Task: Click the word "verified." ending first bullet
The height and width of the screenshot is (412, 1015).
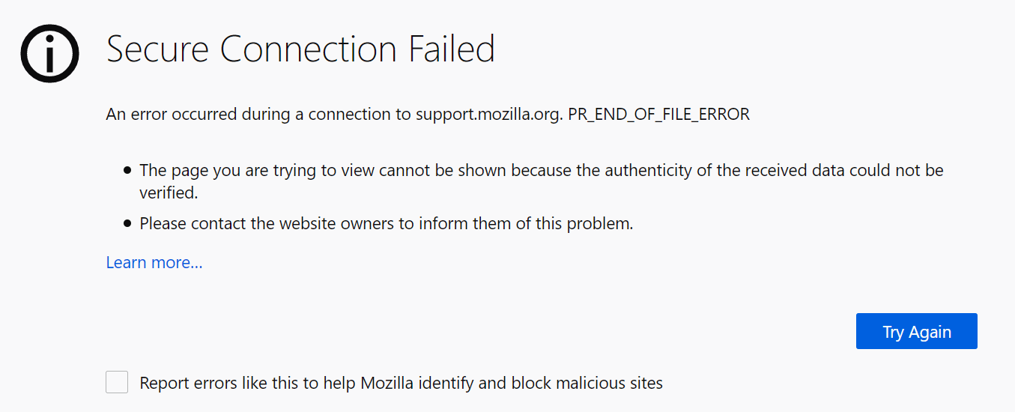Action: click(169, 193)
